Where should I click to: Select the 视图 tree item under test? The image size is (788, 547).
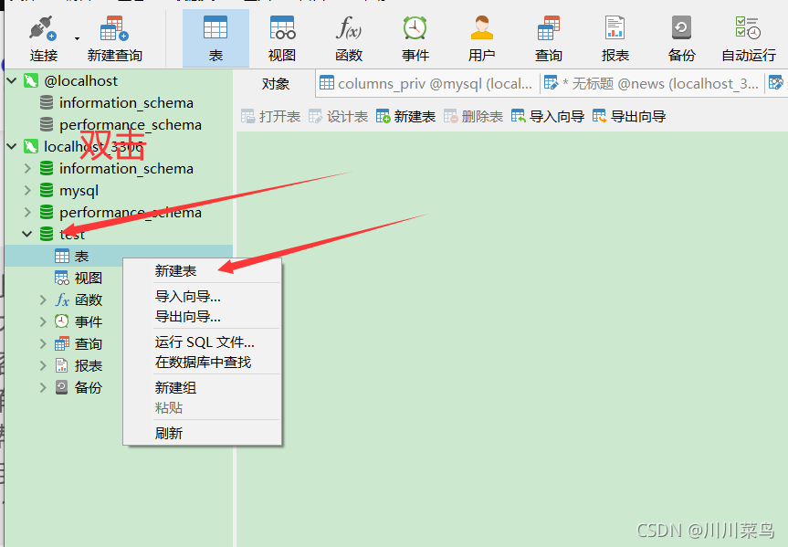(79, 278)
